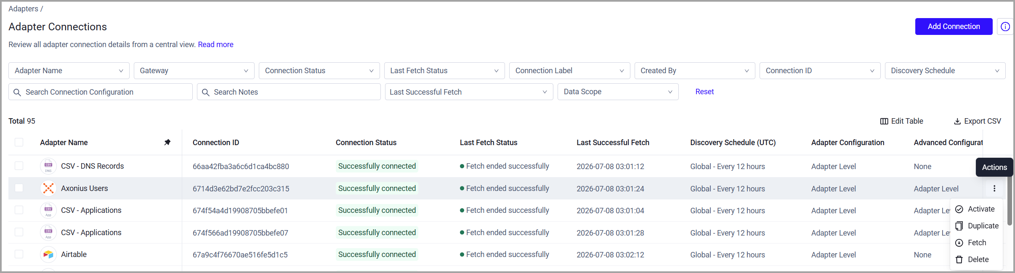Click the CSV icon for connection 674f566ad19908705bbefe07
Viewport: 1015px width, 273px height.
(48, 233)
